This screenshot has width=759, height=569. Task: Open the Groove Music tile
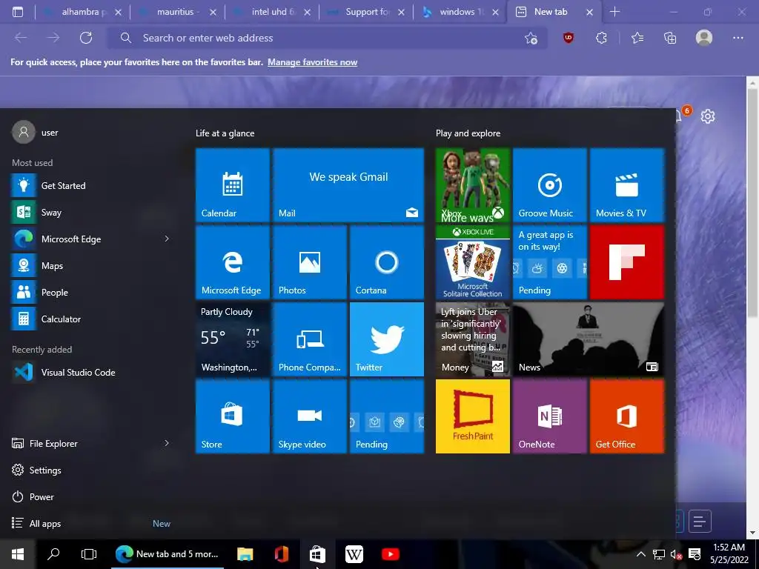550,184
